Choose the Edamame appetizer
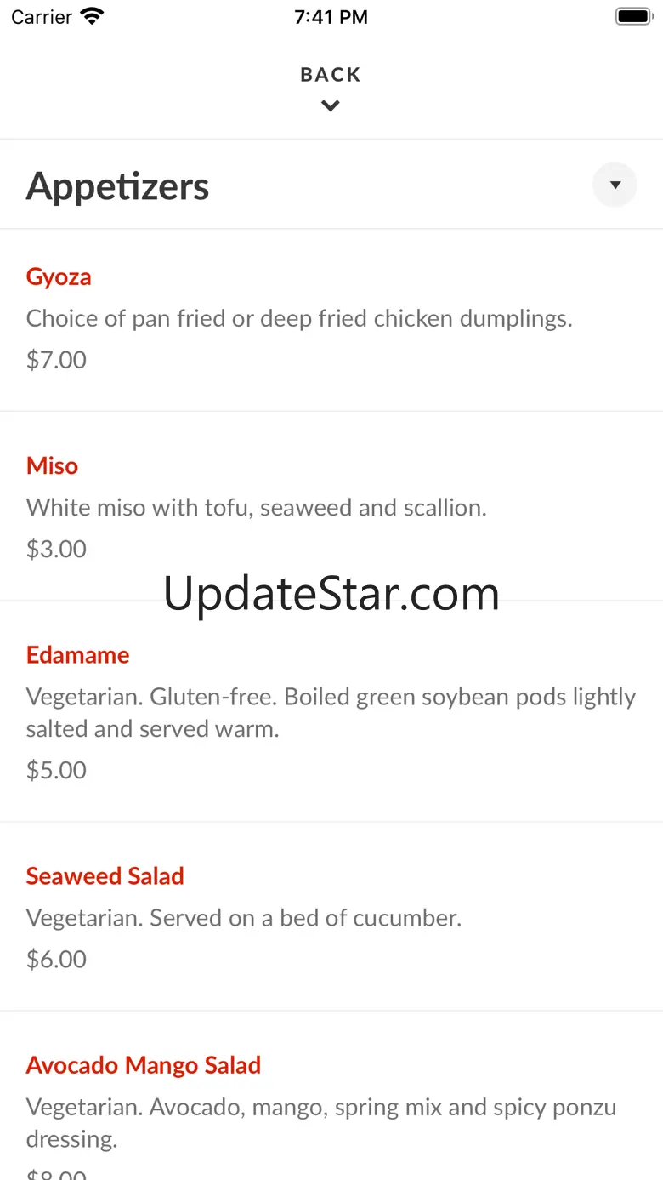Image resolution: width=663 pixels, height=1180 pixels. (77, 655)
